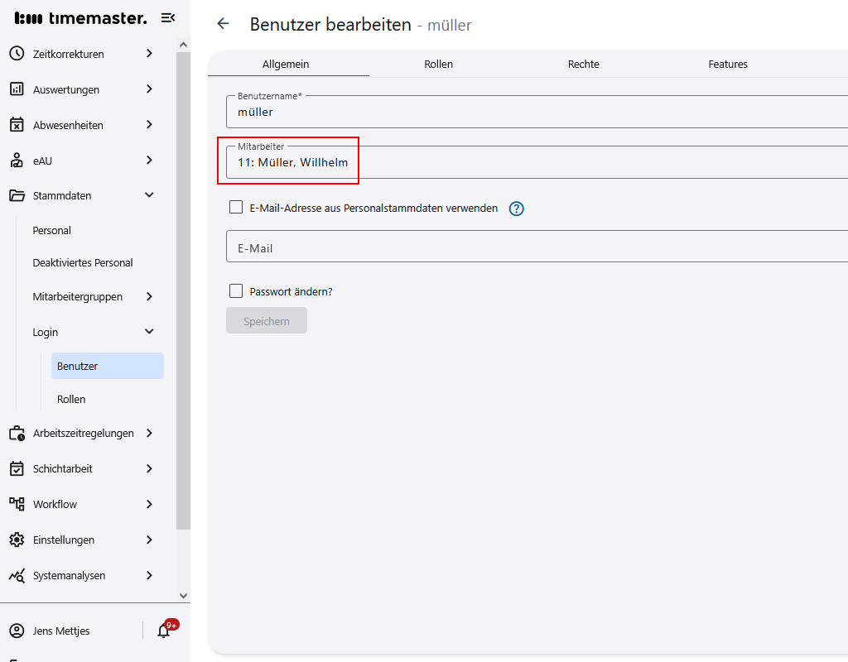Open the Features tab
The image size is (848, 662).
728,64
